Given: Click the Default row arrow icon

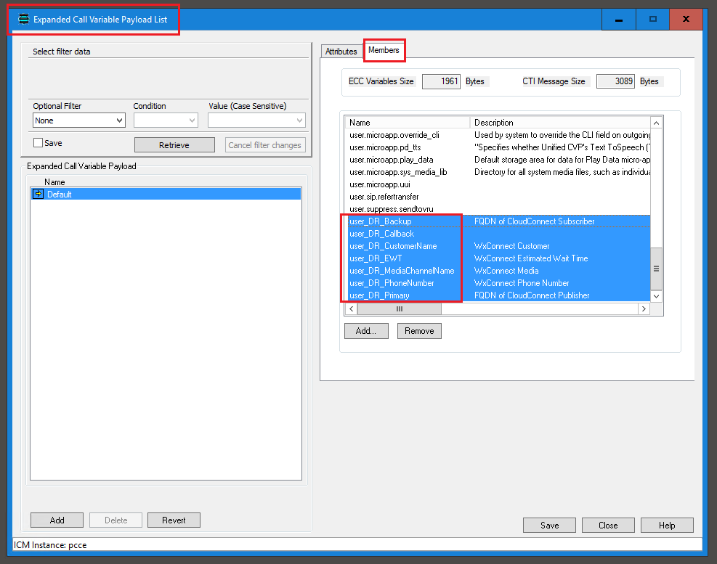Looking at the screenshot, I should [x=39, y=194].
